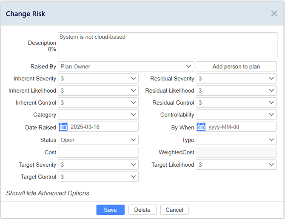Image resolution: width=285 pixels, height=219 pixels.
Task: Click the Delete button
Action: 142,210
